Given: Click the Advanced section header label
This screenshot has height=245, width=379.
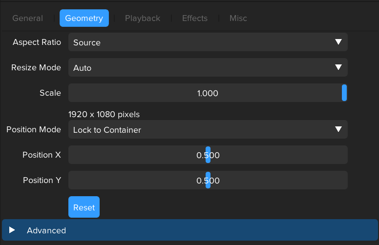Looking at the screenshot, I should [x=46, y=230].
